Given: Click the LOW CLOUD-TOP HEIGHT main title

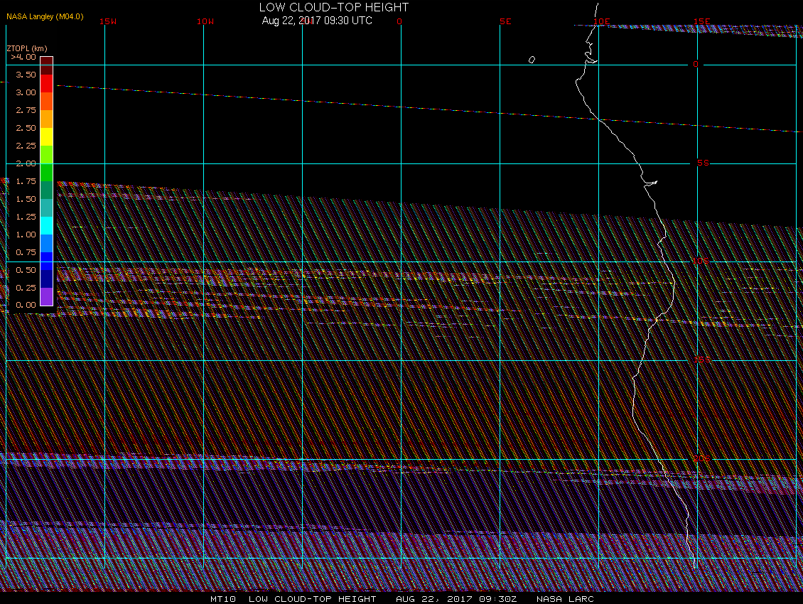Looking at the screenshot, I should [x=334, y=7].
